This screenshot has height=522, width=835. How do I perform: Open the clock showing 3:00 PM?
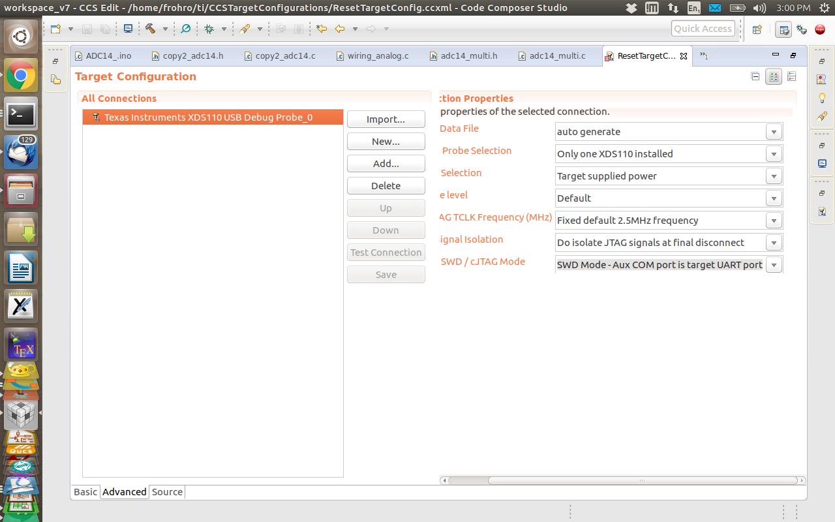[x=793, y=8]
